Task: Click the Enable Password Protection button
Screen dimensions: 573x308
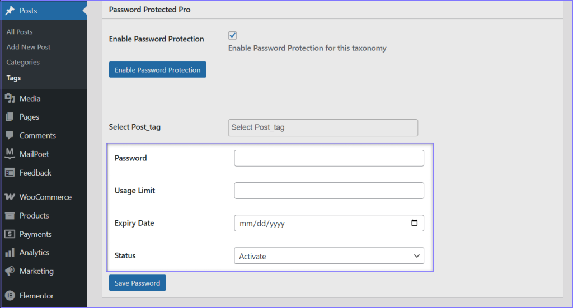Action: 157,70
